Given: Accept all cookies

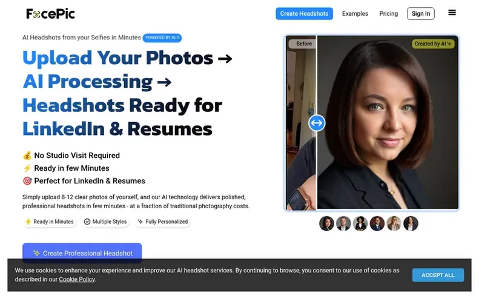Looking at the screenshot, I should [438, 275].
